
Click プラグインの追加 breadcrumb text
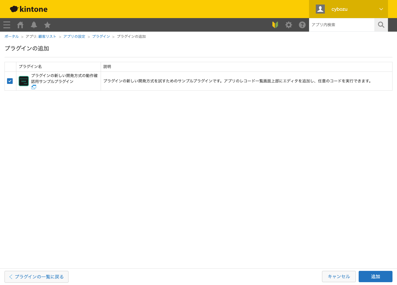131,36
